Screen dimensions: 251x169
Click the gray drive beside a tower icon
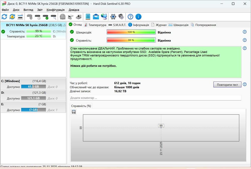click(79, 17)
